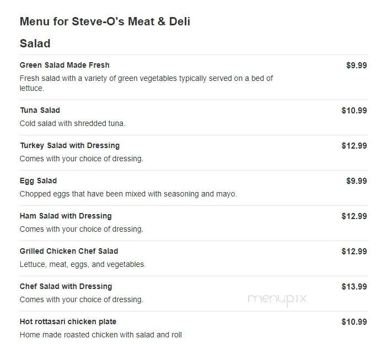376x344 pixels.
Task: Click the Egg Salad $9.99 price
Action: click(x=356, y=181)
